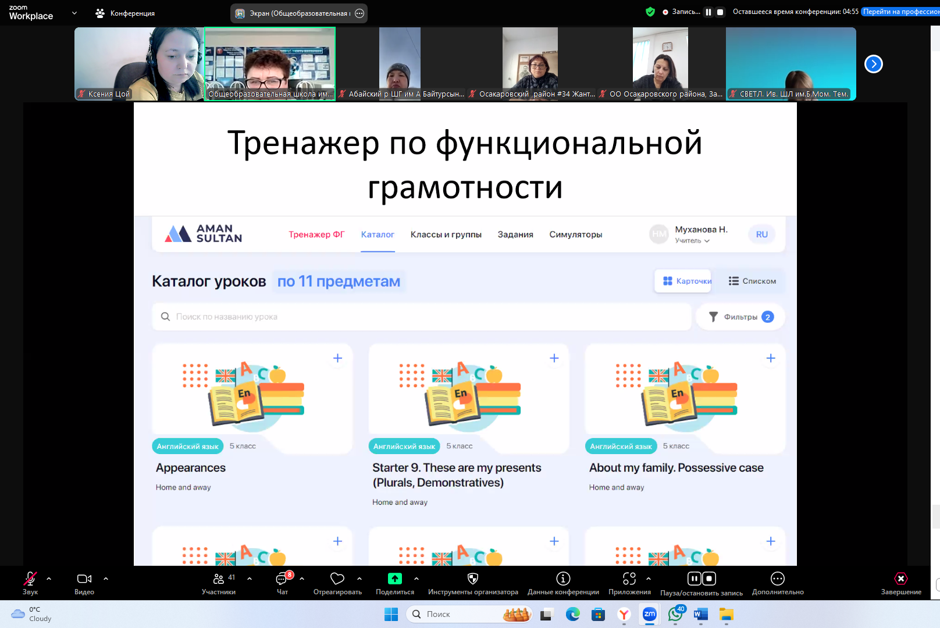Toggle camera with Видео button
Image resolution: width=940 pixels, height=628 pixels.
point(84,579)
